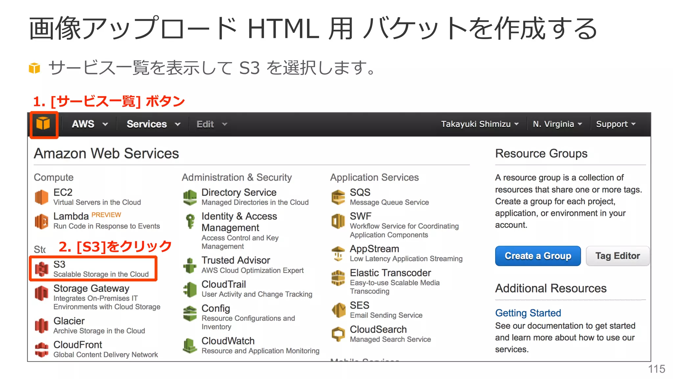Open Takayuki Shimizu account menu

480,124
